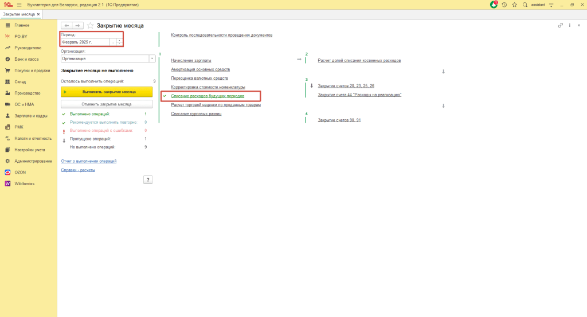Click the Настройки учета icon

click(x=7, y=150)
